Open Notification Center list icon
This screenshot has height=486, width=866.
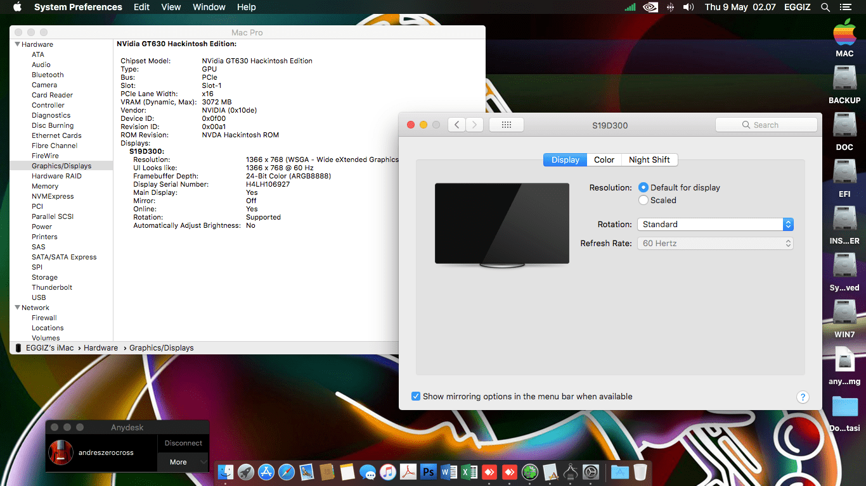[x=845, y=7]
